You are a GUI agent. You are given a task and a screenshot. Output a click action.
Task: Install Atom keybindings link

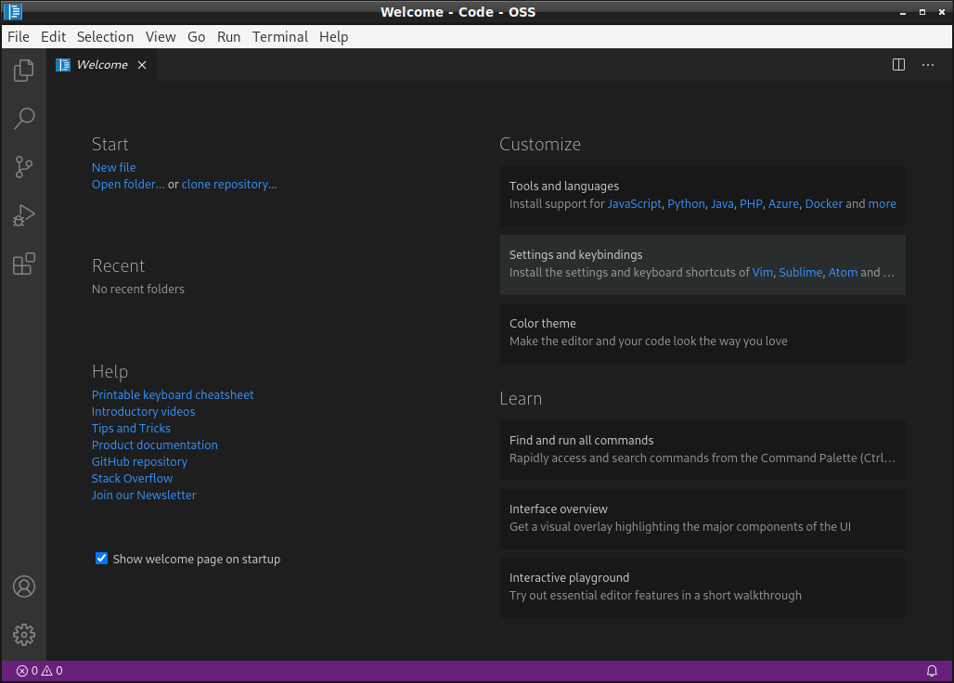click(843, 273)
